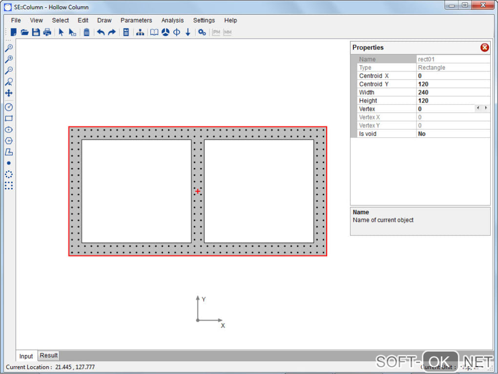Screen dimensions: 498x374
Task: Create a new file from toolbar
Action: (x=13, y=32)
